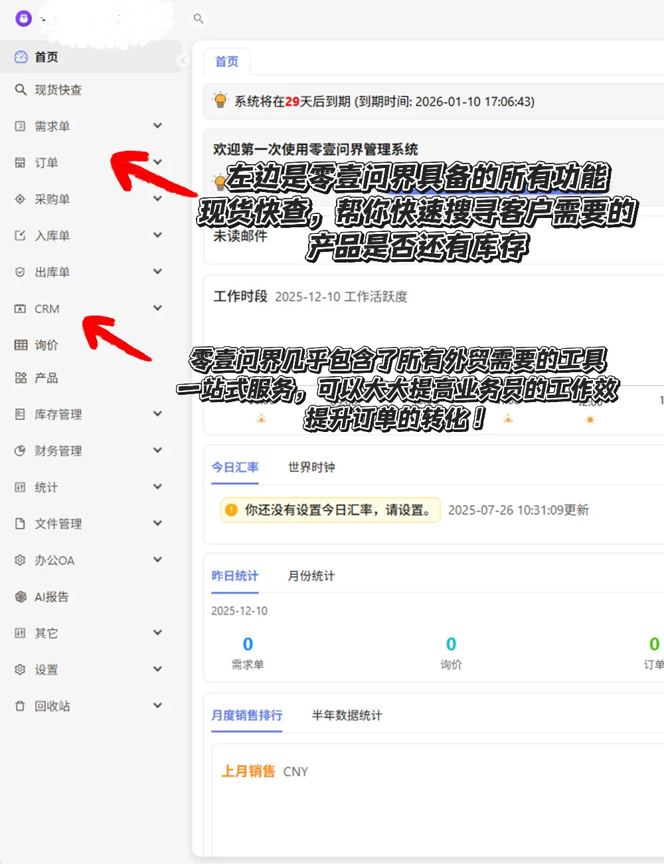
Task: Click the 办公OA gear icon
Action: point(21,560)
